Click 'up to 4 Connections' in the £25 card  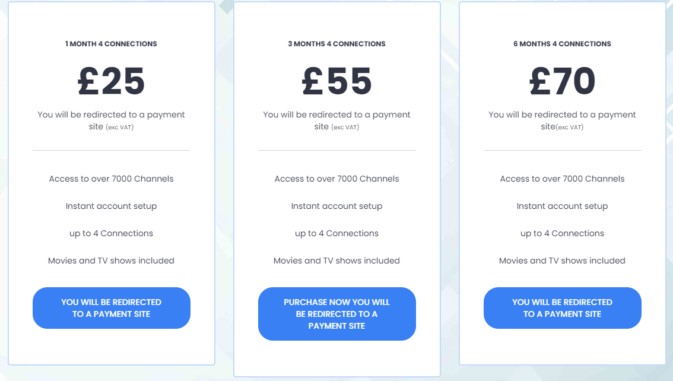(x=111, y=233)
